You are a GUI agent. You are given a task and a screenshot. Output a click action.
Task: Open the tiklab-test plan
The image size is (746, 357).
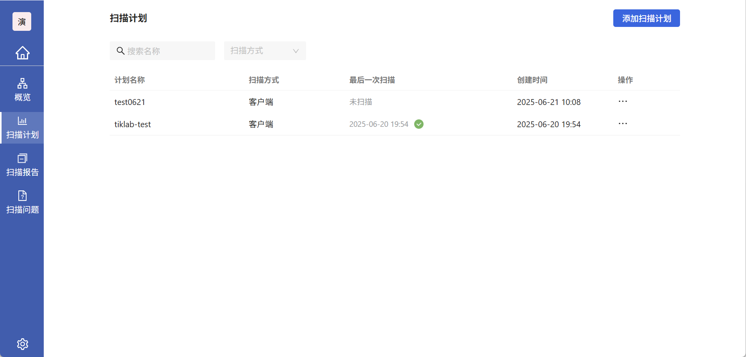point(132,124)
